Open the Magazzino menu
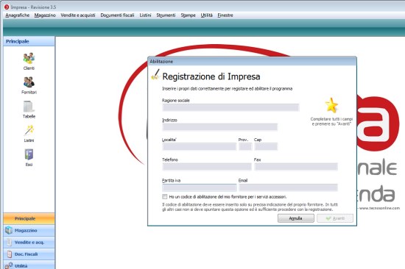 45,15
